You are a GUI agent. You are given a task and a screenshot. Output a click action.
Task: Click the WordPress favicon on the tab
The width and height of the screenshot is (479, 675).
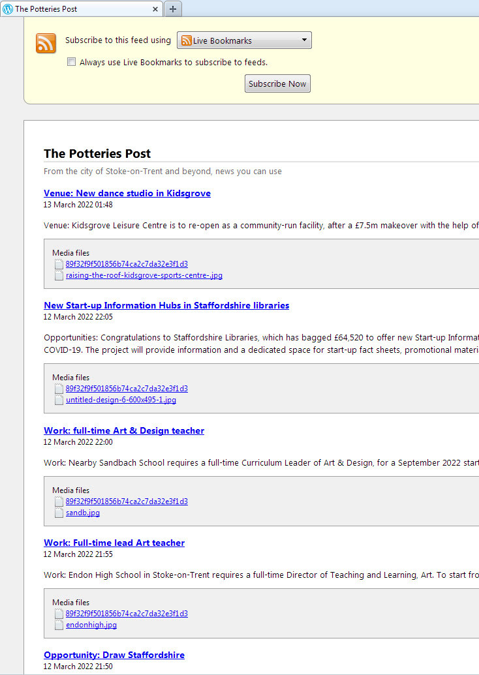[8, 9]
